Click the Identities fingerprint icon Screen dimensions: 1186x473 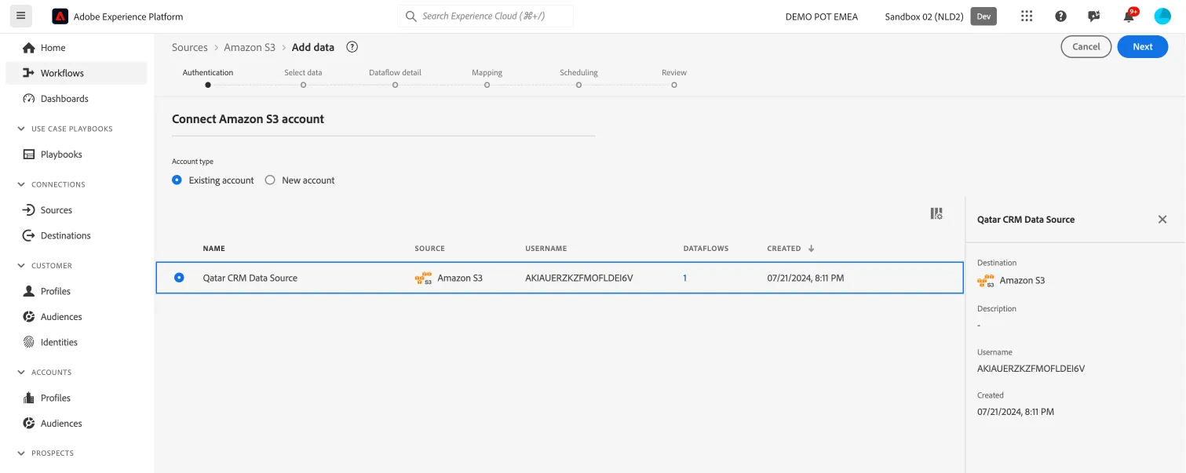(x=29, y=342)
